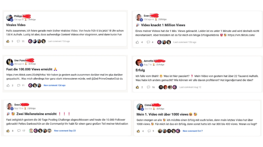Like the 'Virales Video' post
Screen dimensions: 263x147
pyautogui.click(x=8, y=41)
